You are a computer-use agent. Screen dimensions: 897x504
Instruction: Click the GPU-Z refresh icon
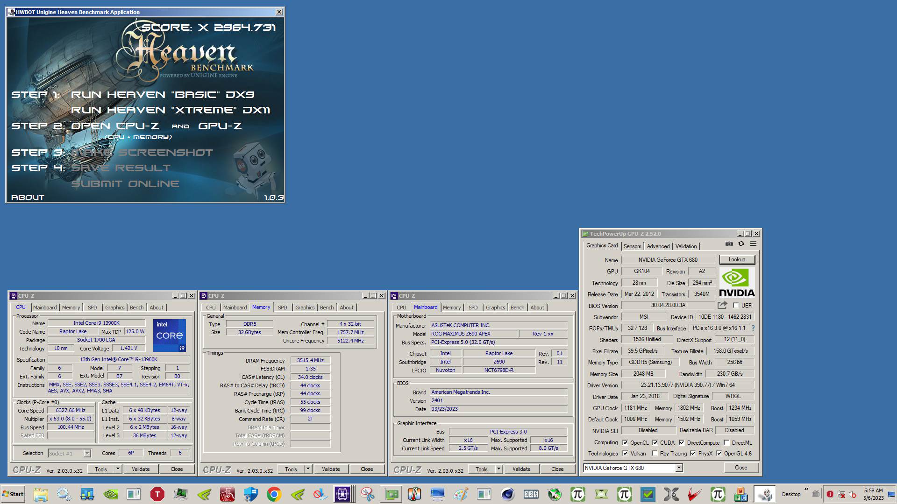click(x=741, y=244)
